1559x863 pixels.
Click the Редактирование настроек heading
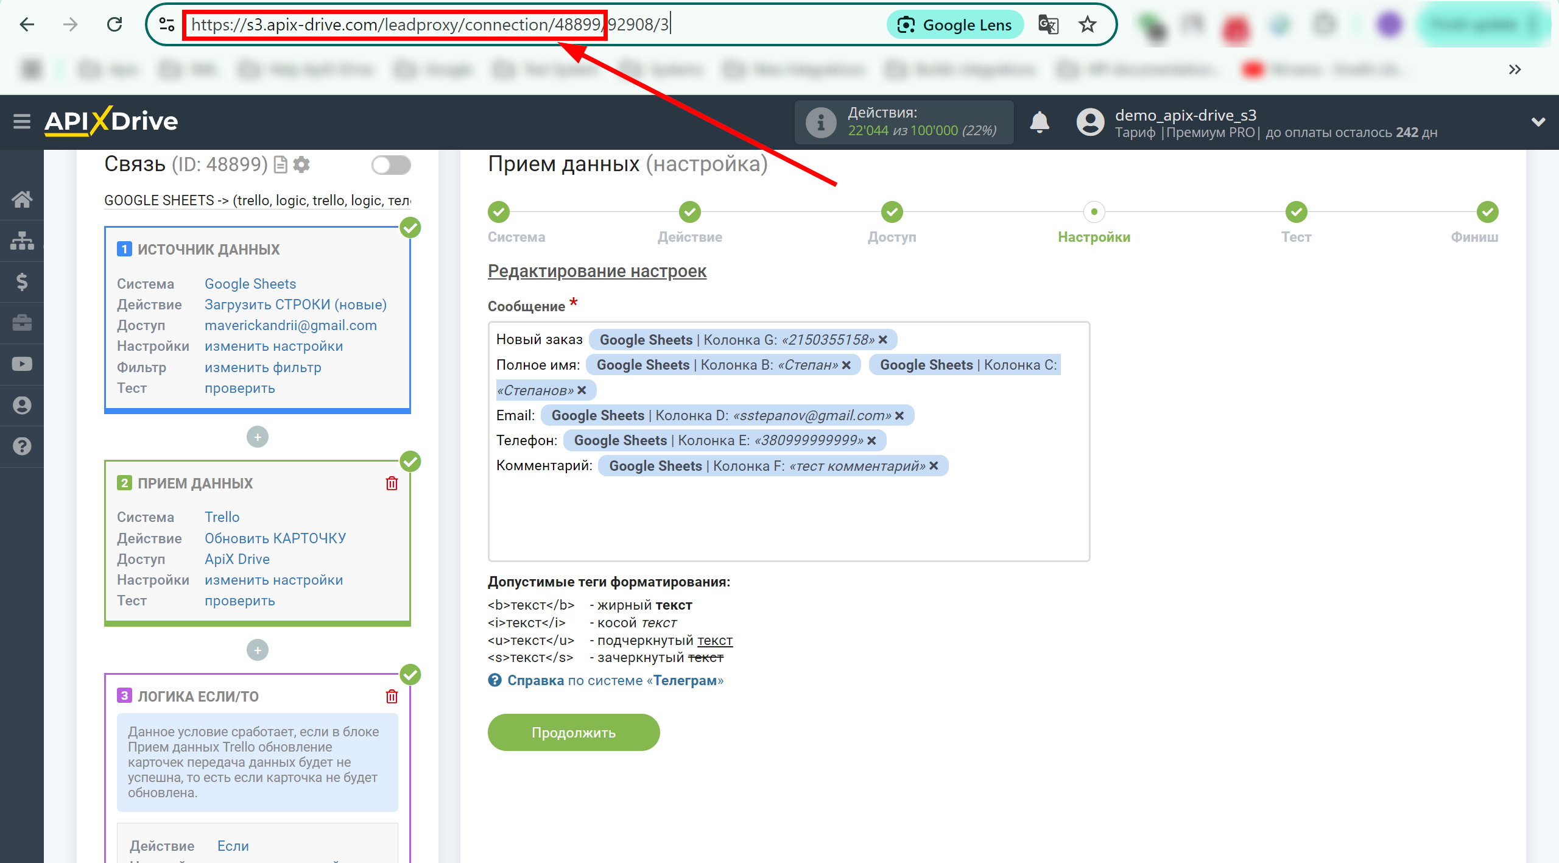597,271
